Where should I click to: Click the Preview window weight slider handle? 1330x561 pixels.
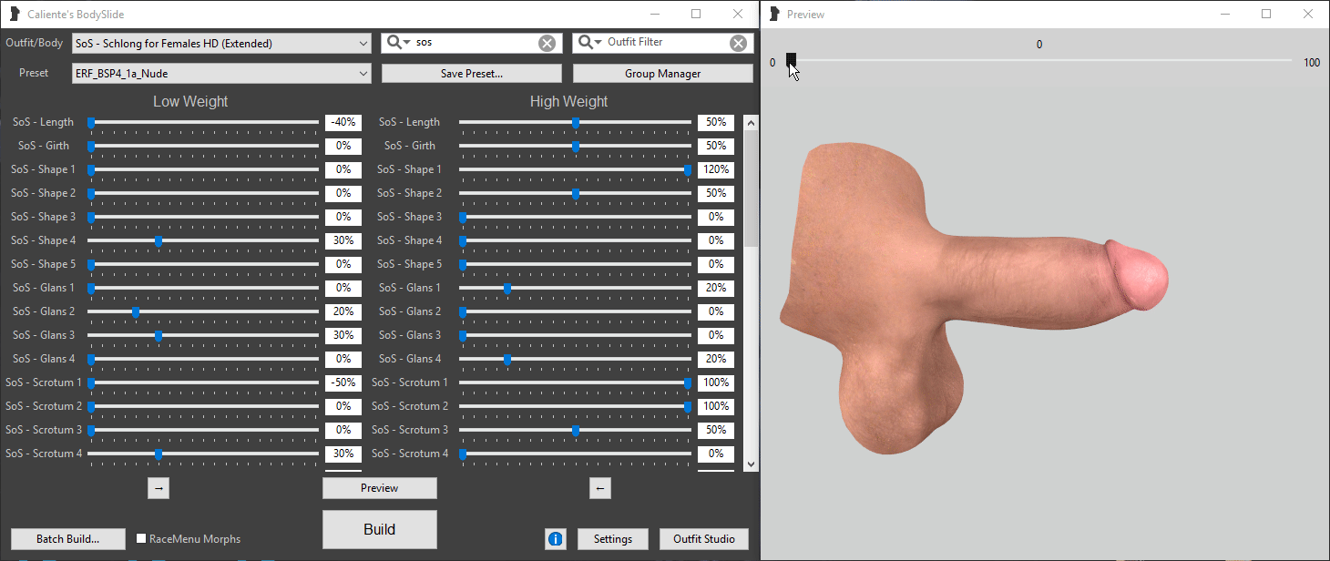click(791, 61)
